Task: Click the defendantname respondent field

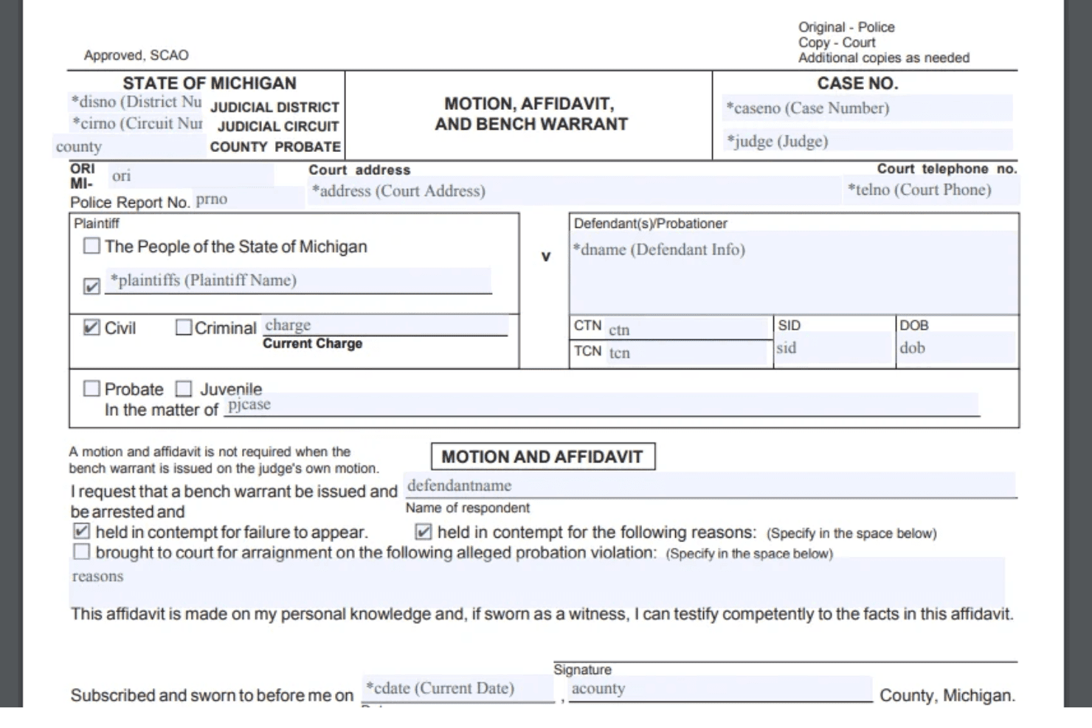Action: pyautogui.click(x=711, y=485)
